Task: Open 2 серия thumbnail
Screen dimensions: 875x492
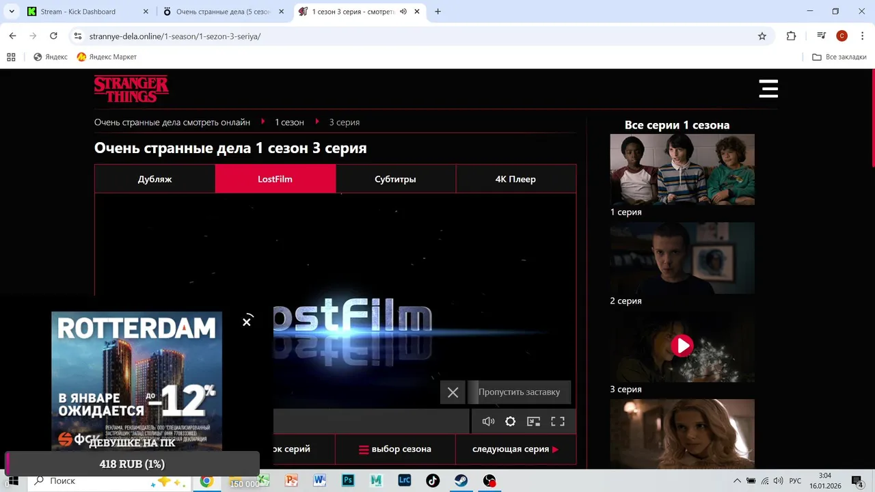Action: click(x=682, y=258)
